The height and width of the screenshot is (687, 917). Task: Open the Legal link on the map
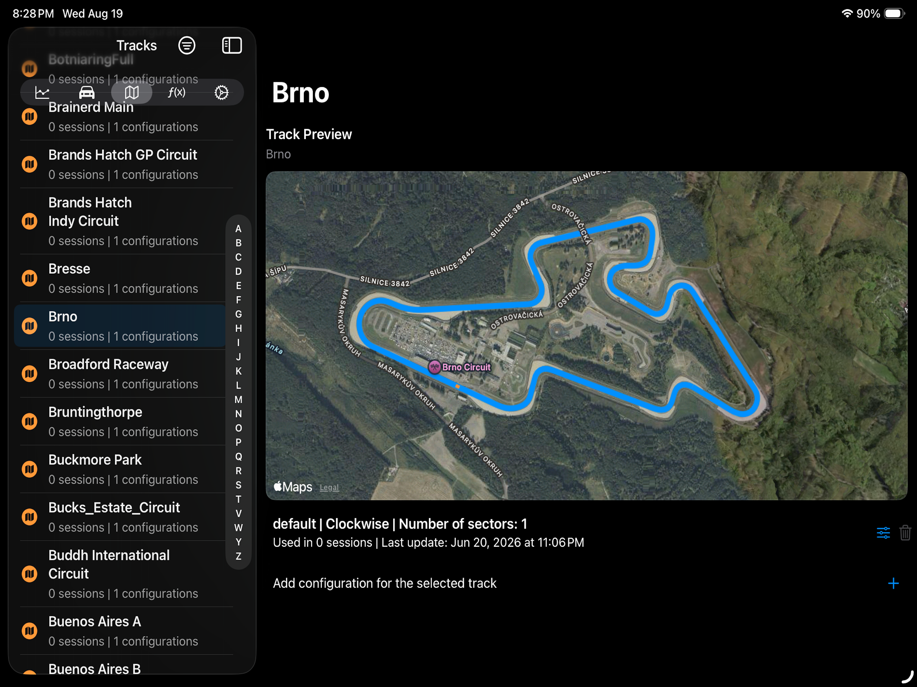click(x=329, y=487)
